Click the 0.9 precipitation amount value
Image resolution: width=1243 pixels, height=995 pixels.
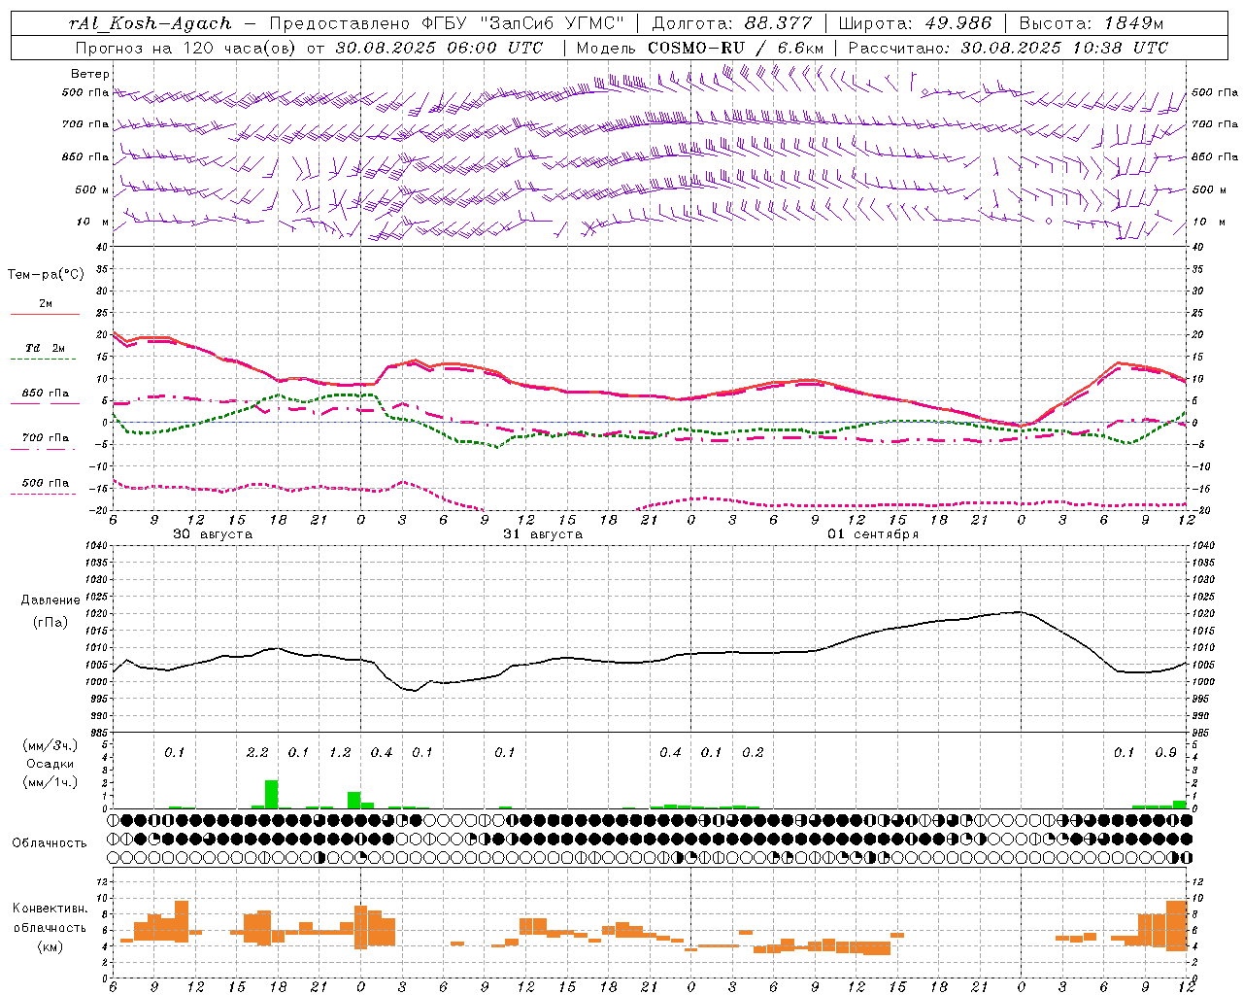coord(1165,753)
